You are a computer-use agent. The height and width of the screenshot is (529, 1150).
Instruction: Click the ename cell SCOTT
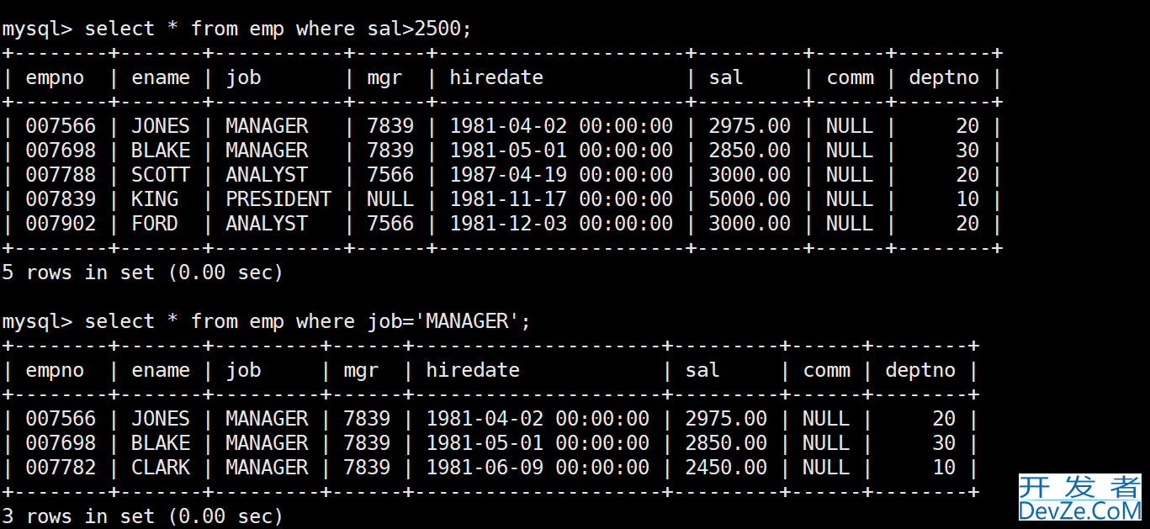pos(161,175)
